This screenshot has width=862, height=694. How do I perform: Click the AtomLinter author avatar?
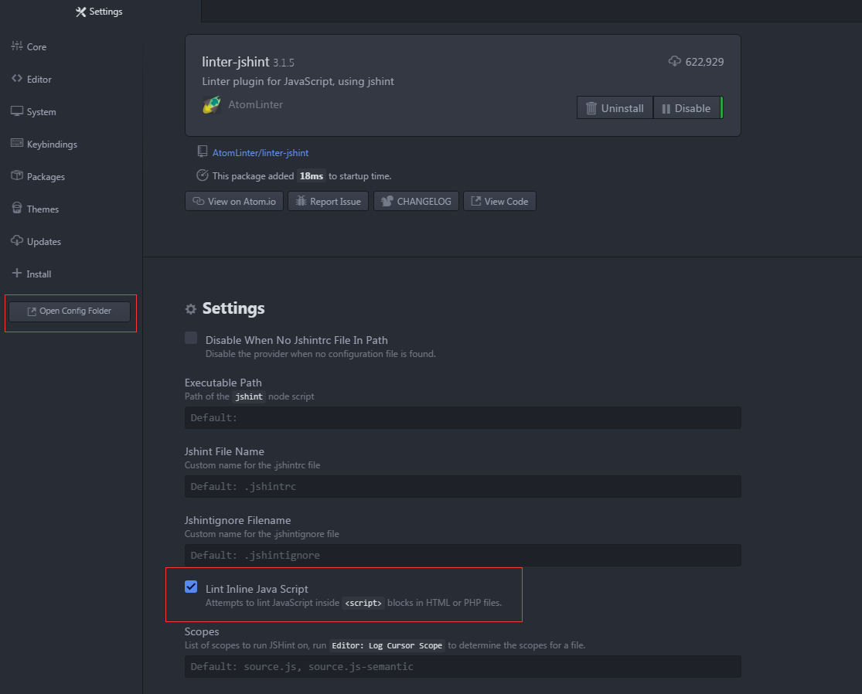pos(212,104)
